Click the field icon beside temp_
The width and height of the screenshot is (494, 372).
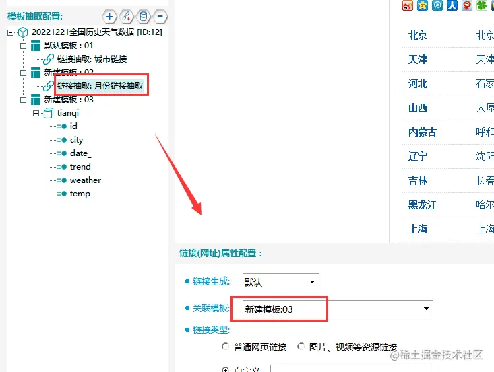click(x=61, y=194)
